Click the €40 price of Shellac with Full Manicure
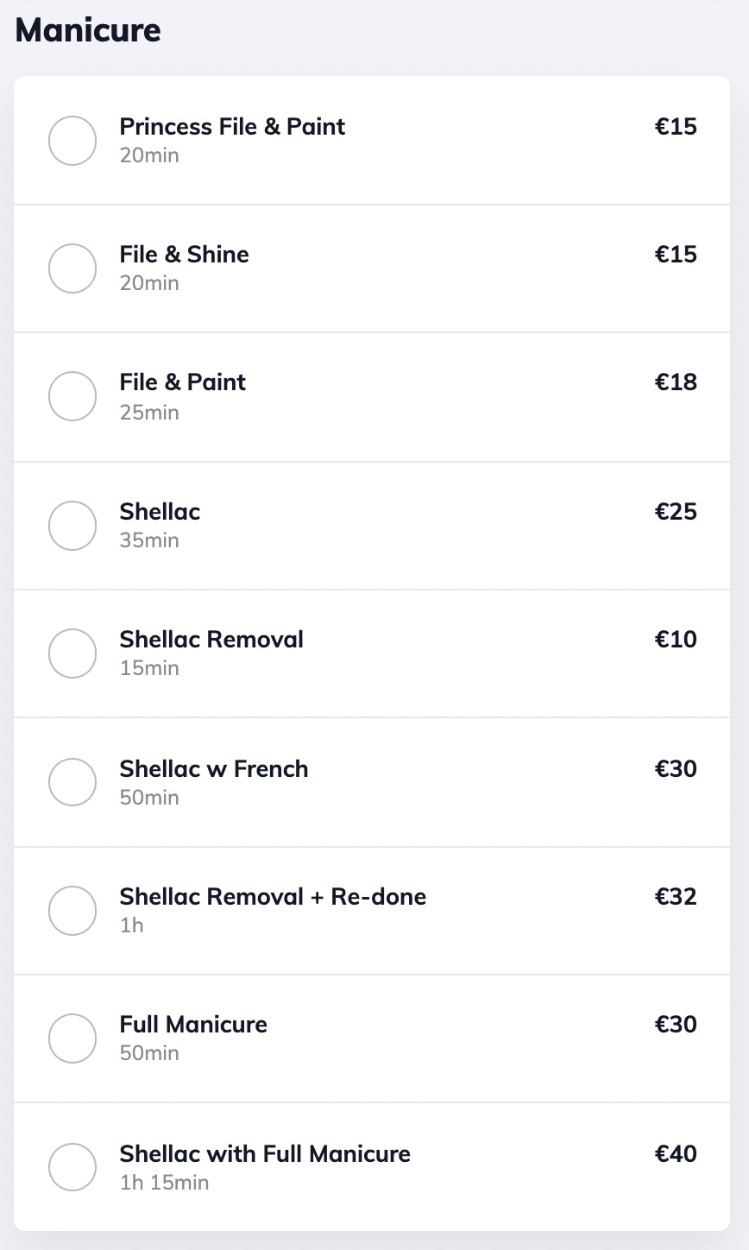 point(676,1154)
